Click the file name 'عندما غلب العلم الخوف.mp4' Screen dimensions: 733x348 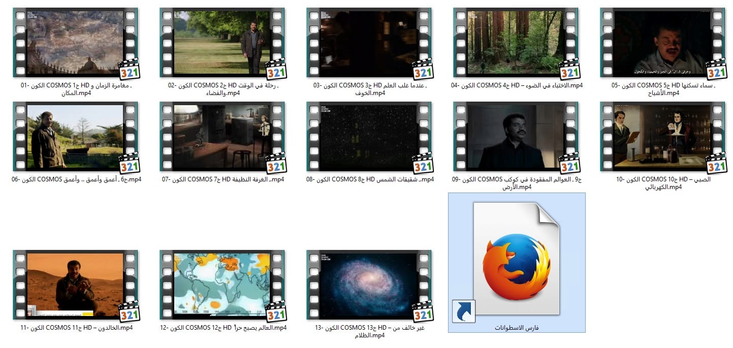pyautogui.click(x=370, y=89)
